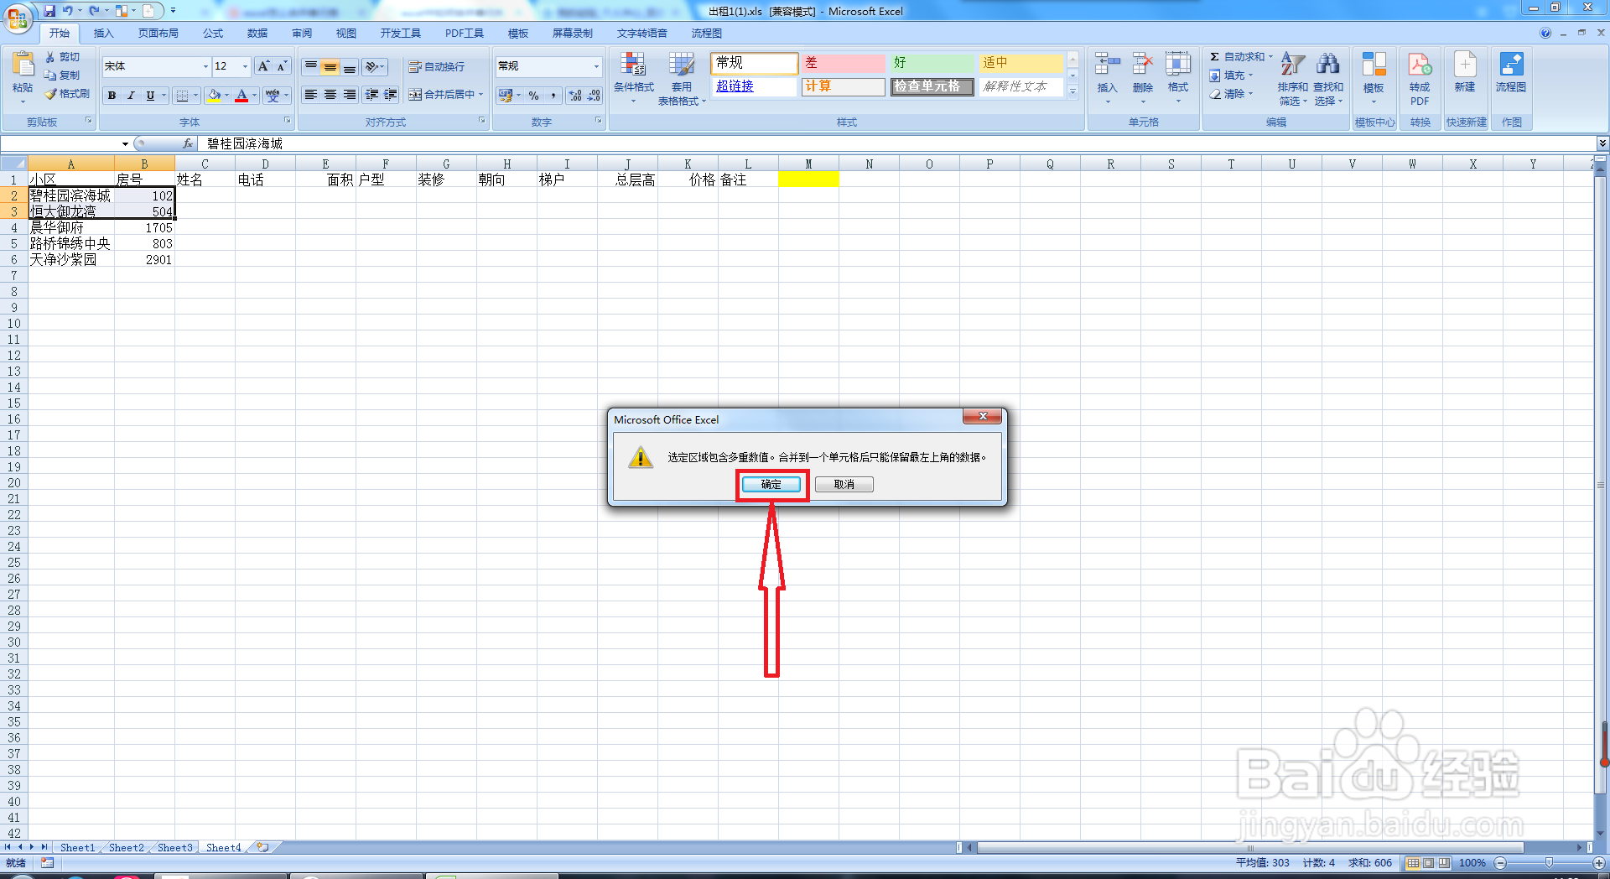Click the increase indent icon
Viewport: 1610px width, 879px height.
click(x=391, y=95)
